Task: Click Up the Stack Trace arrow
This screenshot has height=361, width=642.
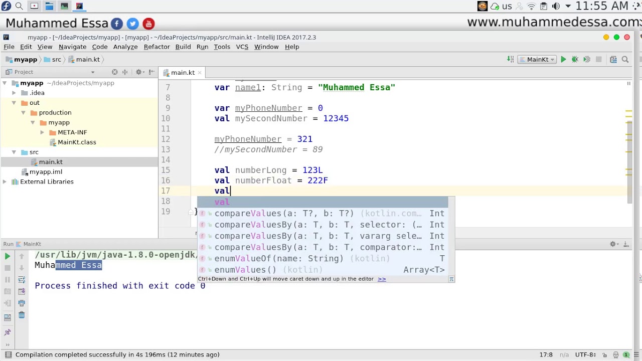Action: click(x=22, y=256)
